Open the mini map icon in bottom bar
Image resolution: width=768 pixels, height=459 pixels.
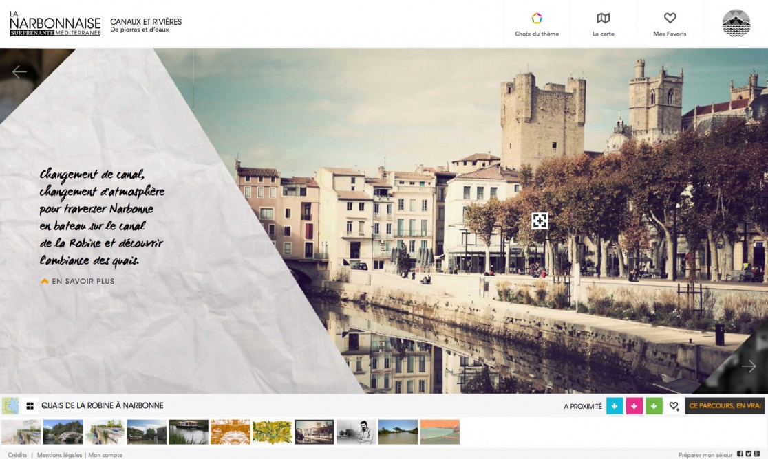tap(10, 405)
